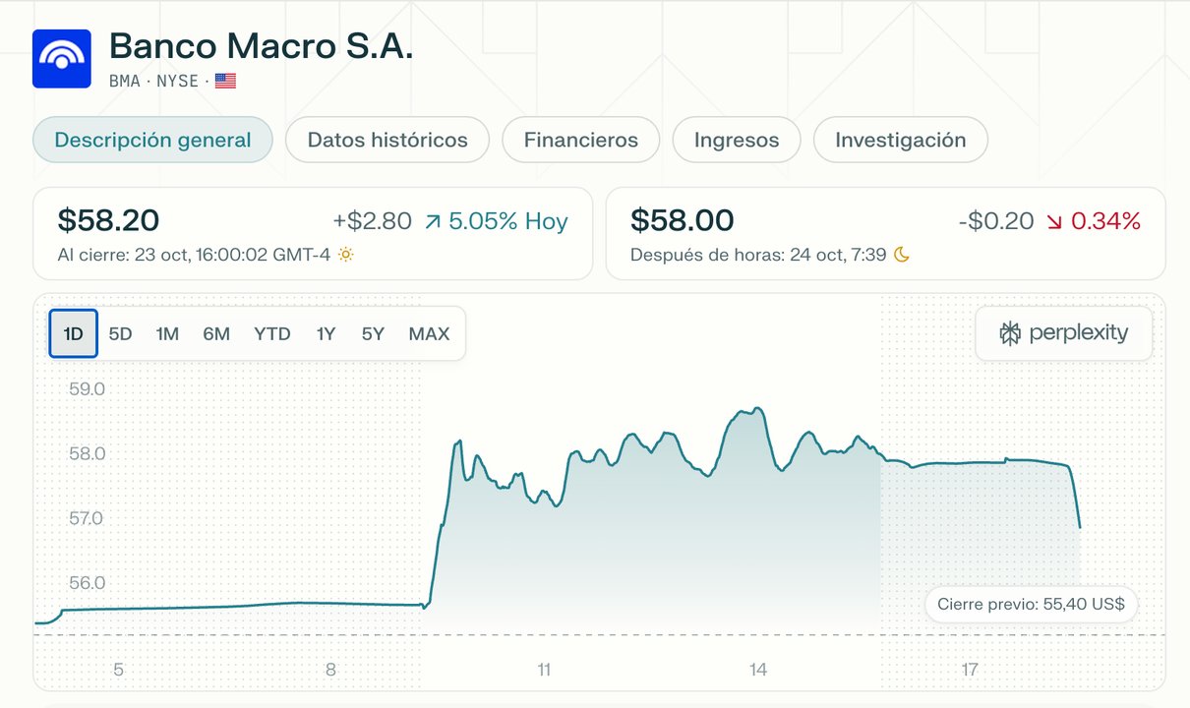This screenshot has width=1190, height=708.
Task: Click the $58.00 after-hours price card
Action: 885,233
